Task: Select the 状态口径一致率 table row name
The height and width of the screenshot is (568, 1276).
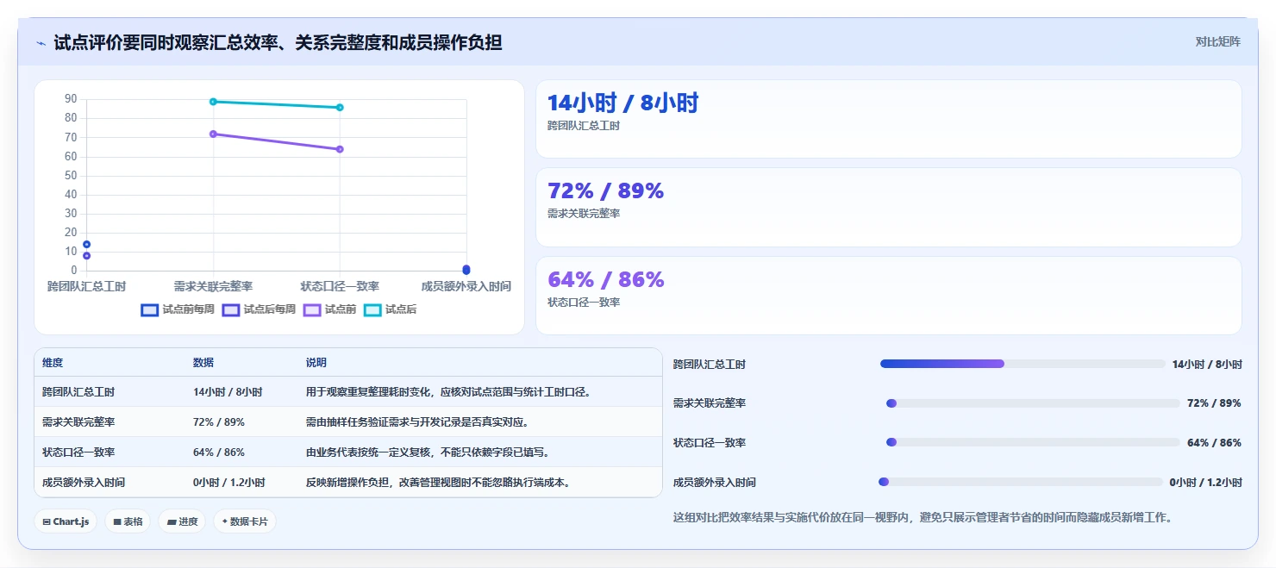Action: pyautogui.click(x=78, y=453)
